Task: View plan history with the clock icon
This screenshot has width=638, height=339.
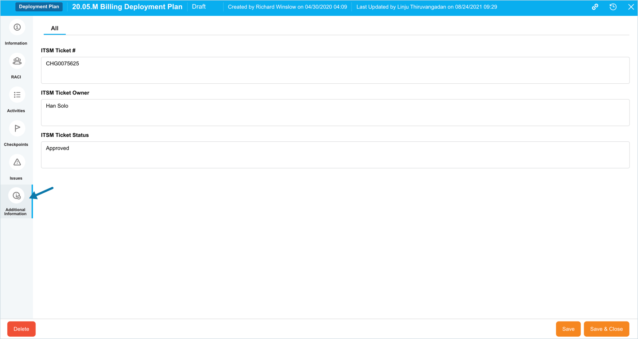Action: pyautogui.click(x=613, y=7)
